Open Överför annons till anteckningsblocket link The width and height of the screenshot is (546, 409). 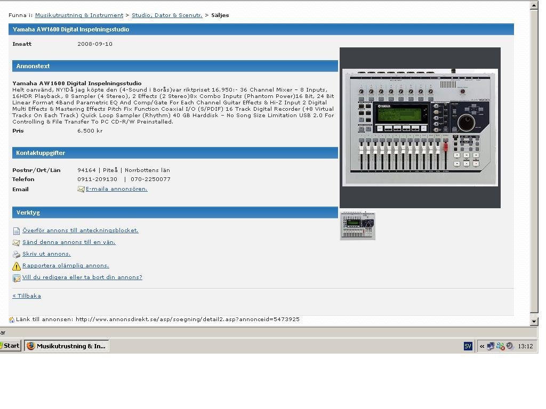point(81,230)
